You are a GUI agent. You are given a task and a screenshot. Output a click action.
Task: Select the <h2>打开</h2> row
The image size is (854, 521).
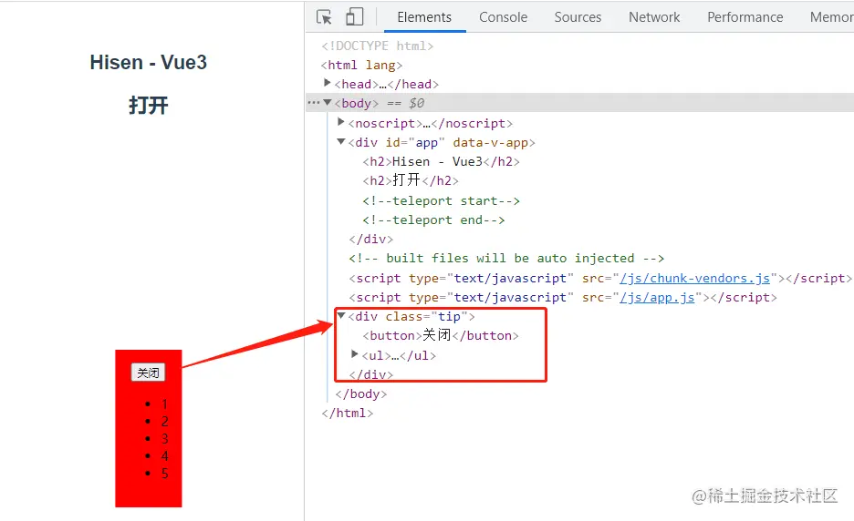(411, 180)
